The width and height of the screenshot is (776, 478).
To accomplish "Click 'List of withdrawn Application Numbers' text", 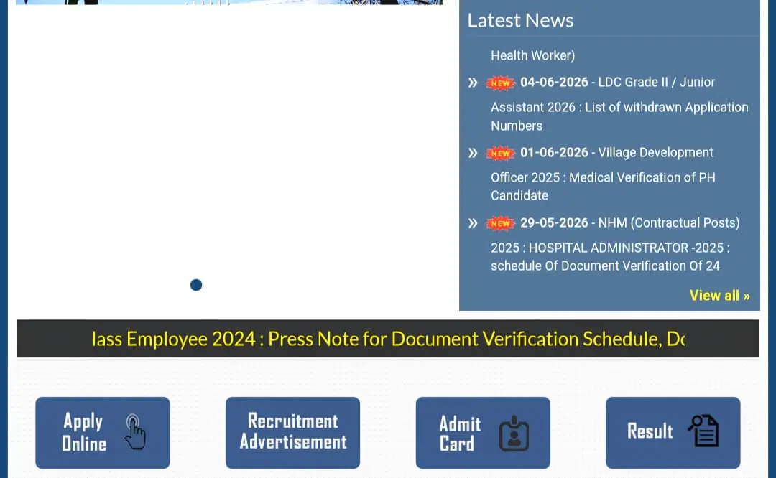I will [x=619, y=116].
